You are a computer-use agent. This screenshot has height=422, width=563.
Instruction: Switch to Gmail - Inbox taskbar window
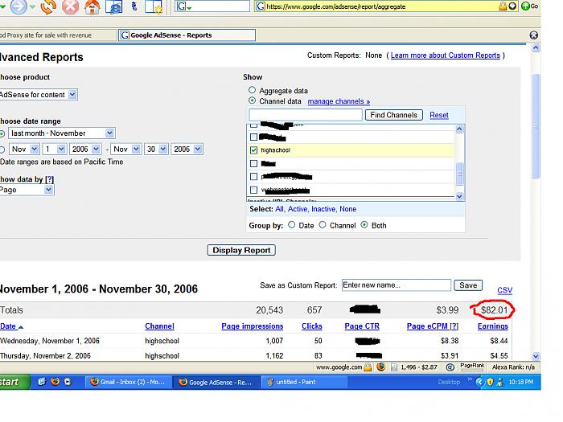tap(129, 382)
